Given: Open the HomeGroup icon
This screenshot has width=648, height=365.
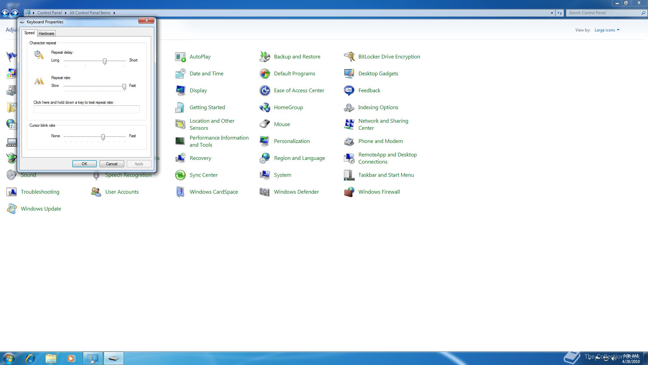Looking at the screenshot, I should tap(265, 107).
